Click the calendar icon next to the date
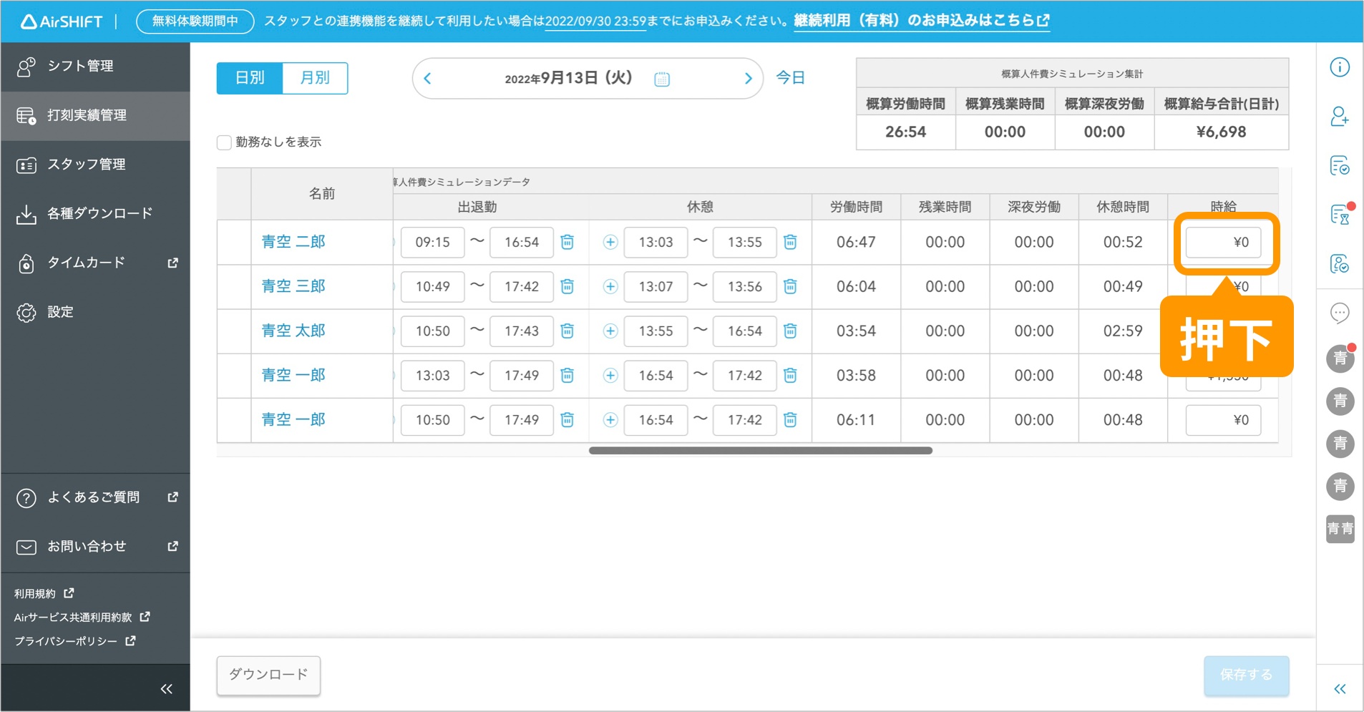 click(x=662, y=79)
